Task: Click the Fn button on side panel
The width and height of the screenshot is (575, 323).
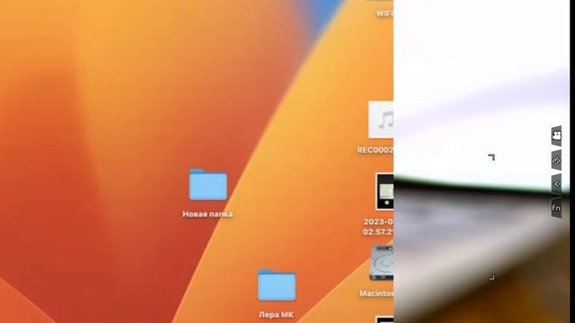Action: tap(556, 208)
